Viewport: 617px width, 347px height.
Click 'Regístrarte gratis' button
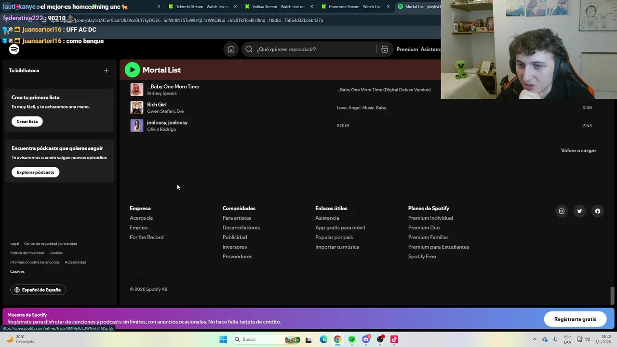click(x=575, y=319)
